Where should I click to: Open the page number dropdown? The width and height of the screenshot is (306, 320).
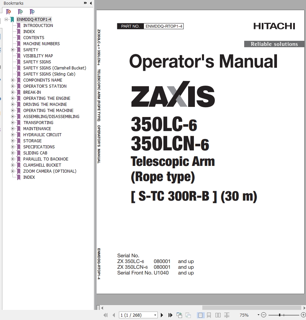click(155, 315)
